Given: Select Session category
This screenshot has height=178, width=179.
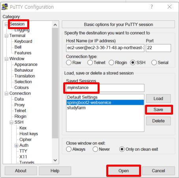Looking at the screenshot, I should [x=17, y=24].
